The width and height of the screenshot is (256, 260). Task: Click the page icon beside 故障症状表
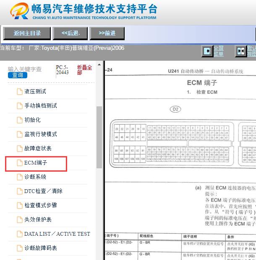(20, 148)
